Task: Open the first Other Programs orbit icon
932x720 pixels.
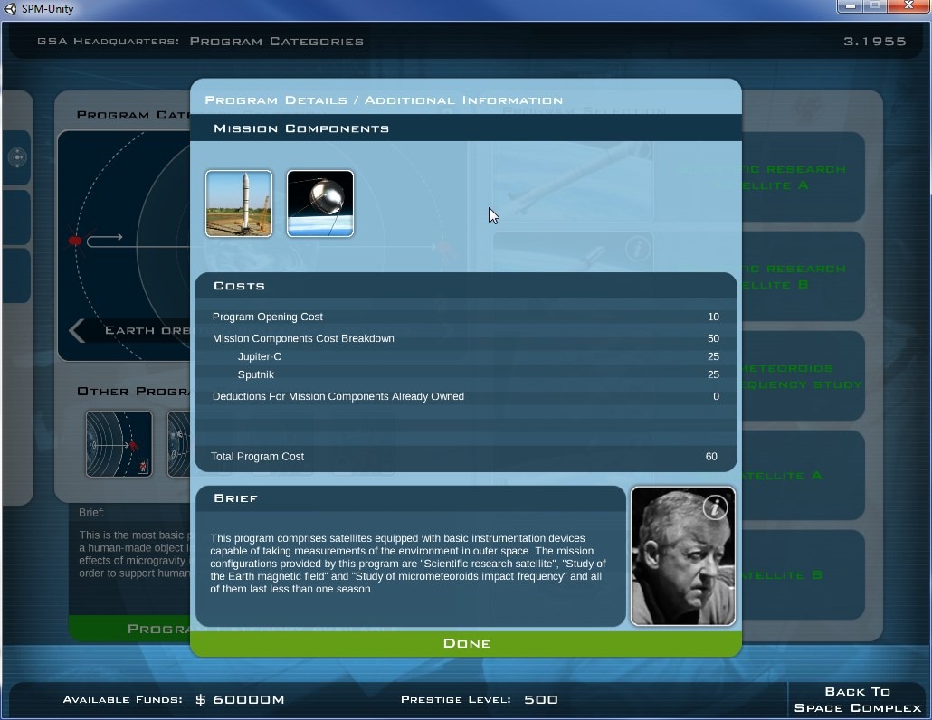Action: tap(119, 444)
